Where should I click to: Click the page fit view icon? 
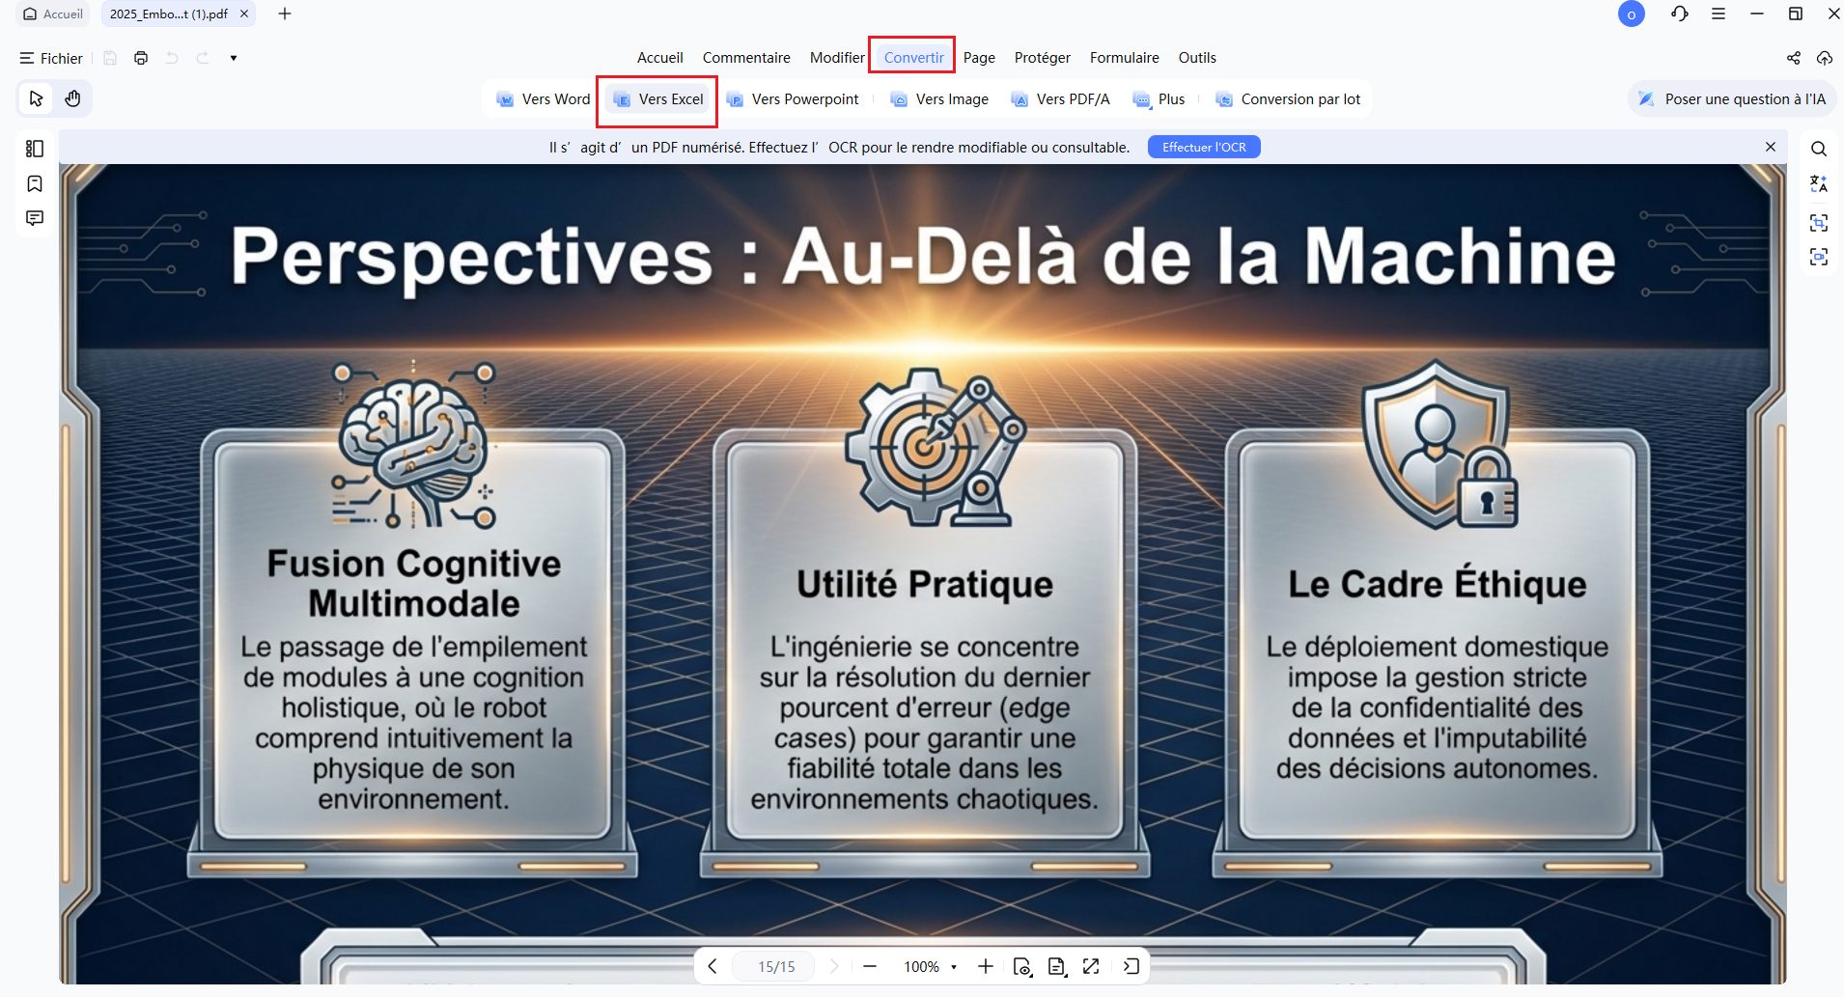click(x=1022, y=966)
